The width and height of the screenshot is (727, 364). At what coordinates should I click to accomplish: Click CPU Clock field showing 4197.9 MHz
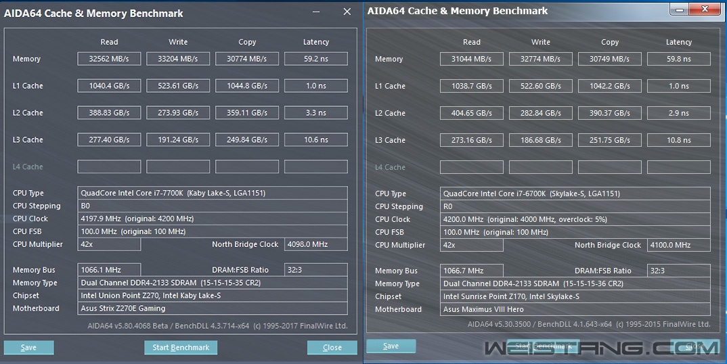click(213, 219)
